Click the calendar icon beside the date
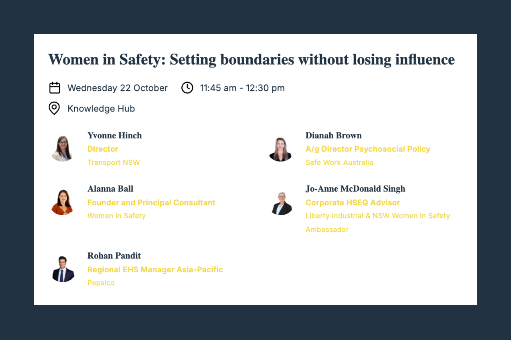Viewport: 511px width, 340px height. [x=55, y=88]
